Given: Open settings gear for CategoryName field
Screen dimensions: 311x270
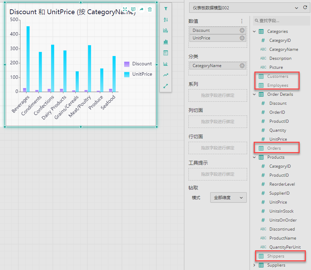Looking at the screenshot, I should 242,66.
